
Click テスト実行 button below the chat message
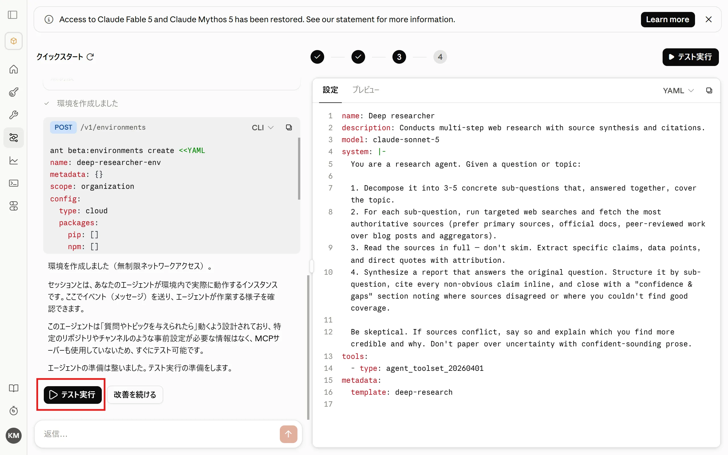click(73, 394)
